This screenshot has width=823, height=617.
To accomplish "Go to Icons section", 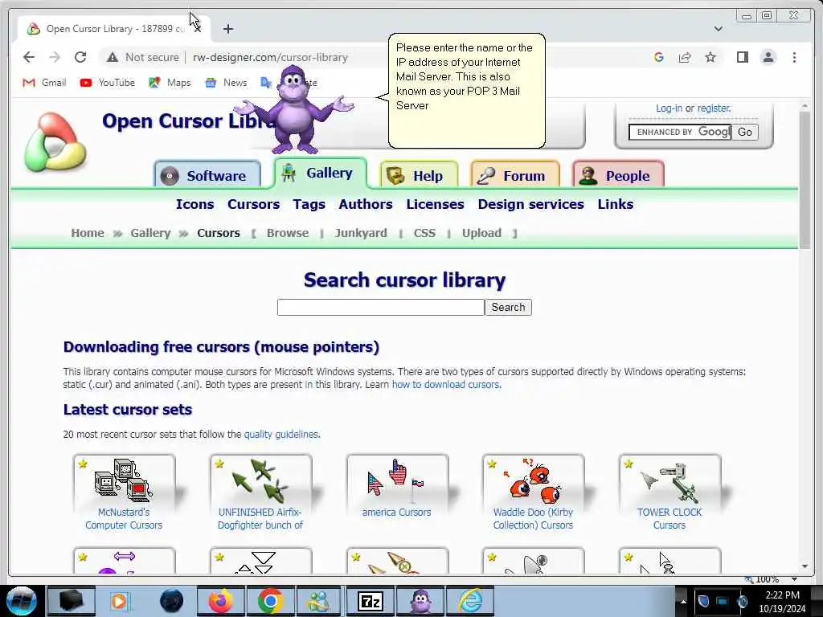I will tap(194, 204).
